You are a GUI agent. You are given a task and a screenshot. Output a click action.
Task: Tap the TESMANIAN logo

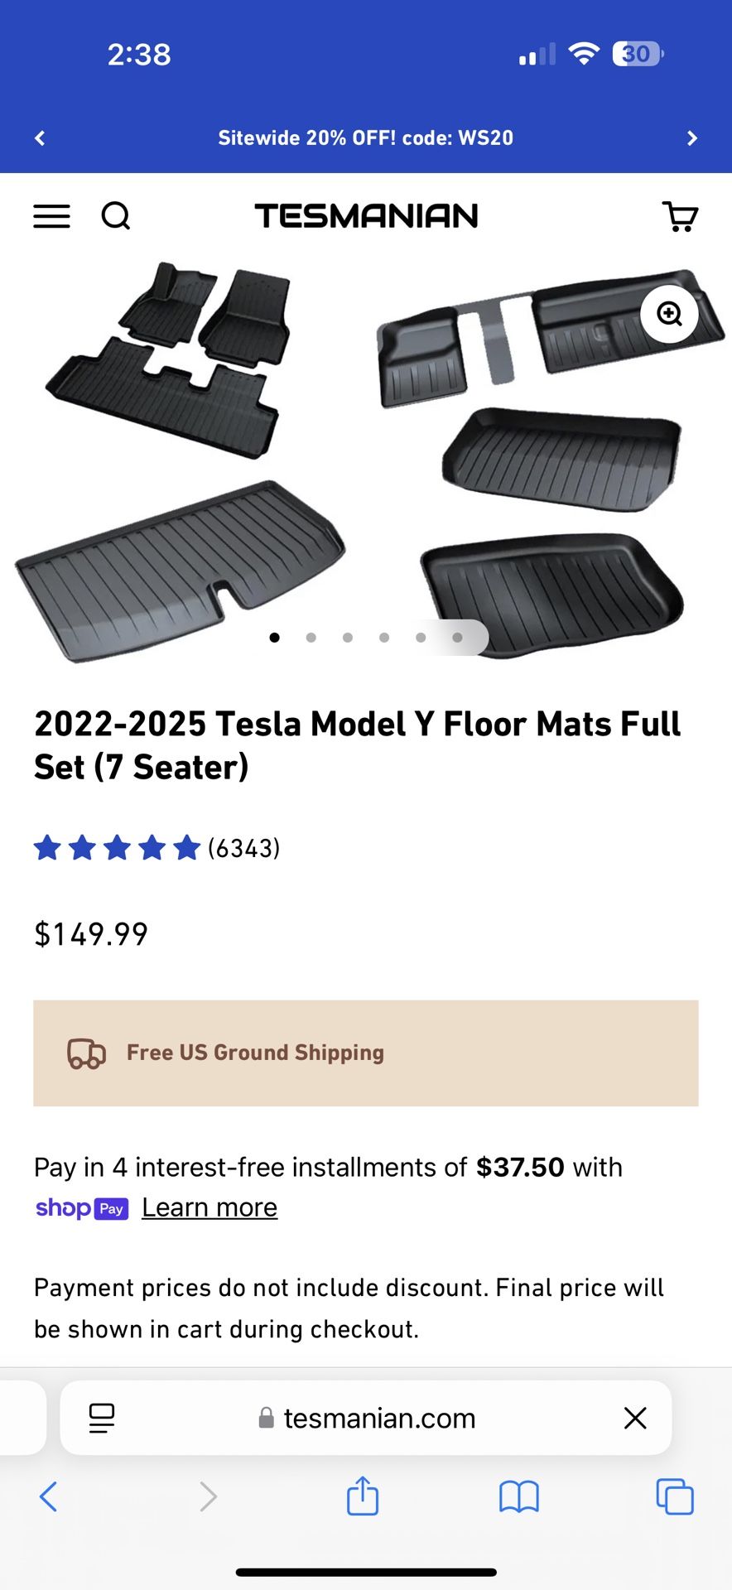366,216
